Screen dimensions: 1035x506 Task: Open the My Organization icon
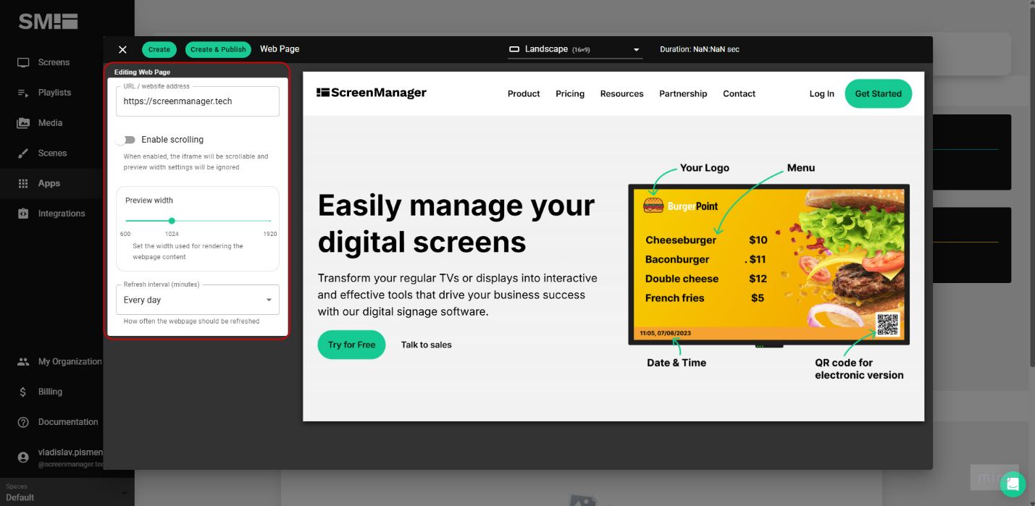[x=24, y=361]
